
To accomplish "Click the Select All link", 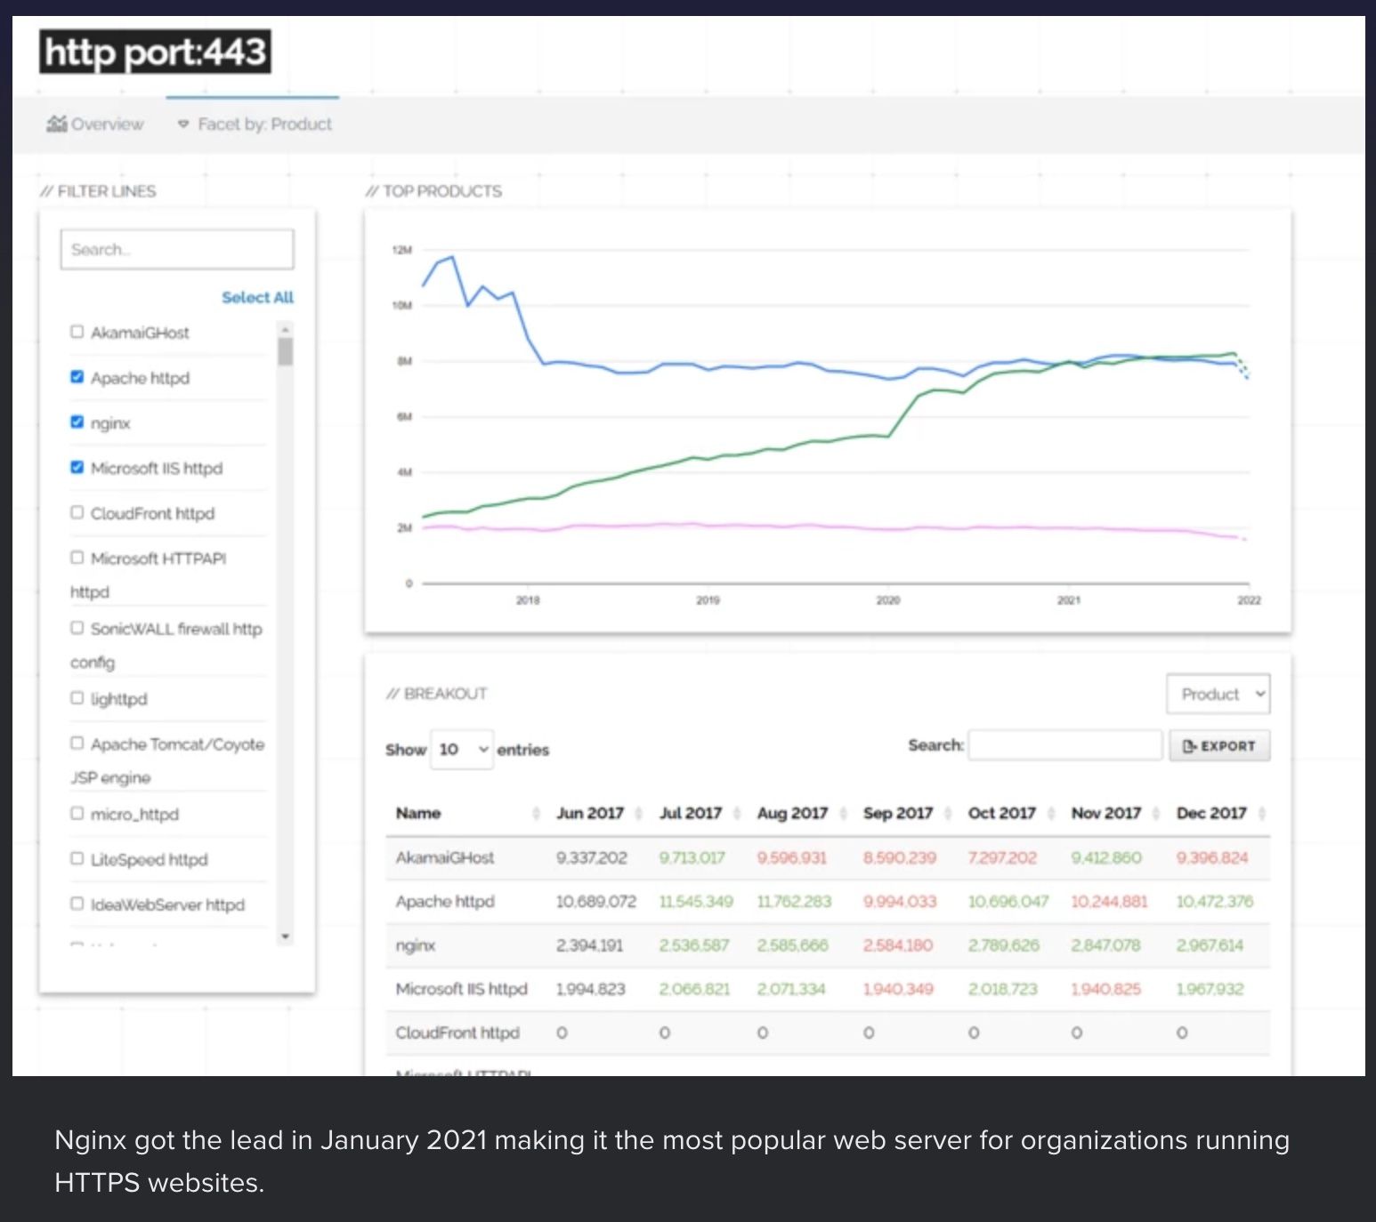I will pos(257,297).
